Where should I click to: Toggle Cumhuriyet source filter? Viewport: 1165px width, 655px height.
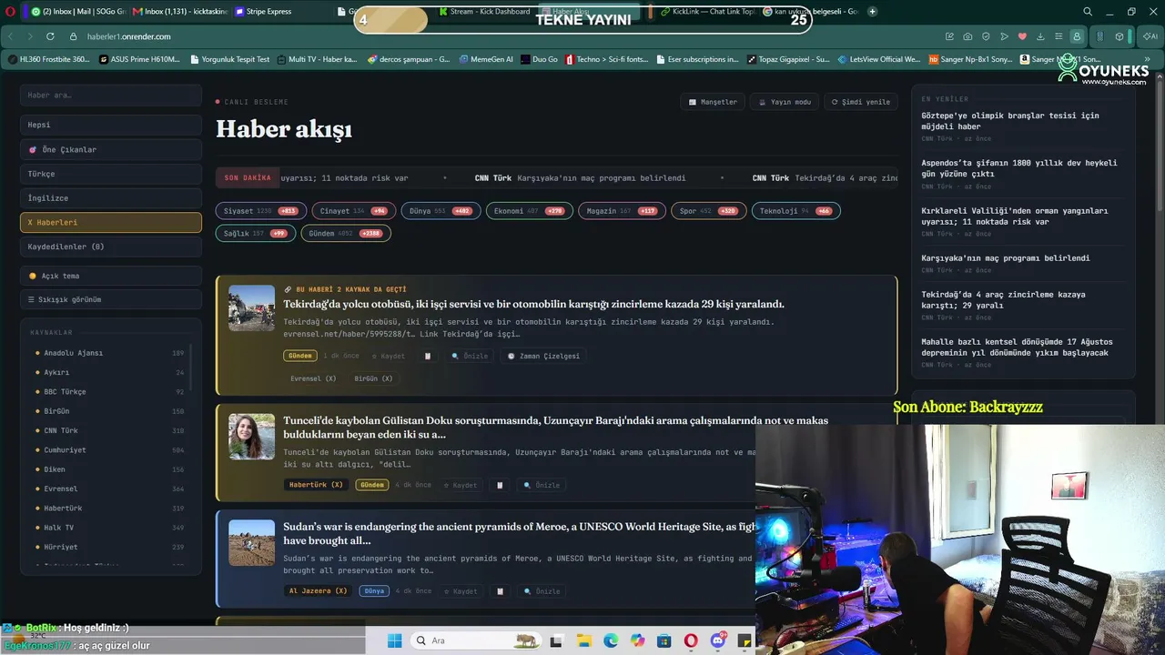coord(109,450)
